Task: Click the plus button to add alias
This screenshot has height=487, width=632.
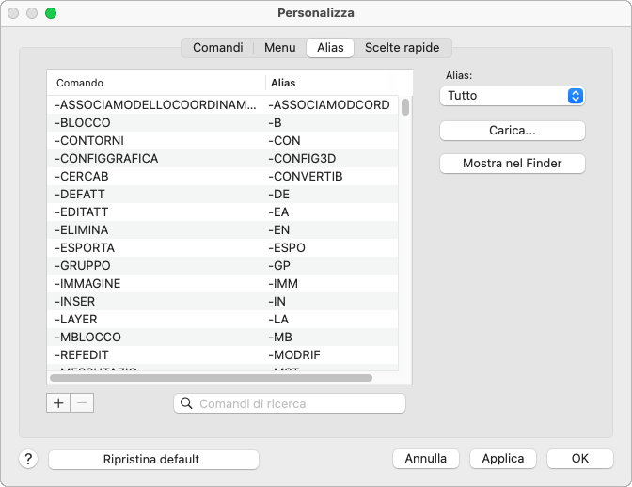Action: click(x=58, y=402)
